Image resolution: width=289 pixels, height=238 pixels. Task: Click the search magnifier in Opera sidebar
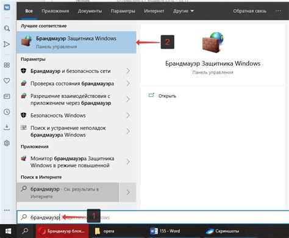(7, 28)
